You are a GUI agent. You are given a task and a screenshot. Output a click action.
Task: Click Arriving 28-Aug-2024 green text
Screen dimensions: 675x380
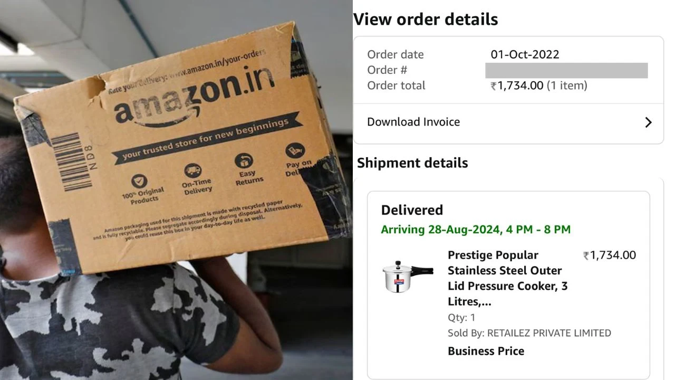476,230
